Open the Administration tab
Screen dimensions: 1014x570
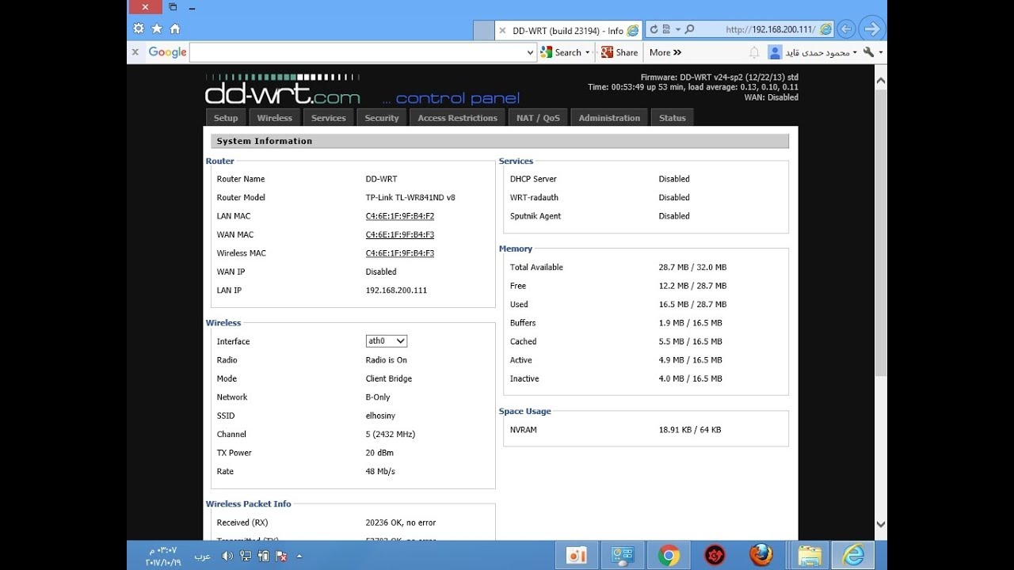click(609, 118)
